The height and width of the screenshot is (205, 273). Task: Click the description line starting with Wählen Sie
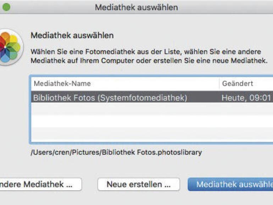click(146, 52)
